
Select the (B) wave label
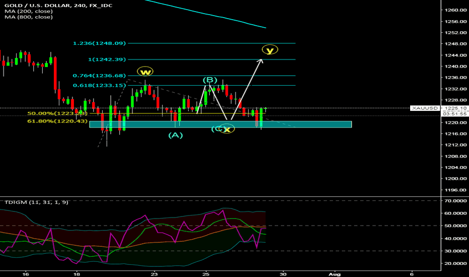pyautogui.click(x=210, y=80)
